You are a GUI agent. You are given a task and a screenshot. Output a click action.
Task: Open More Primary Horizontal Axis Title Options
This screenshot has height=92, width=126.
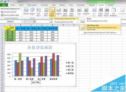(x=101, y=33)
